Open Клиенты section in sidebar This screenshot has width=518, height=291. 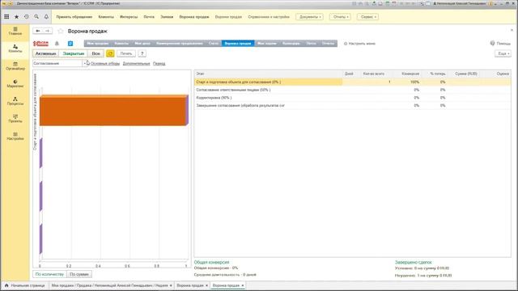tap(15, 48)
